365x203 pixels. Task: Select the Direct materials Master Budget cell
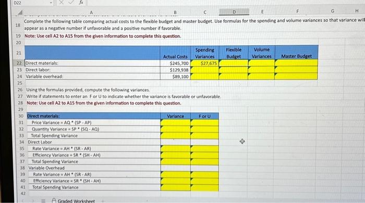point(296,62)
